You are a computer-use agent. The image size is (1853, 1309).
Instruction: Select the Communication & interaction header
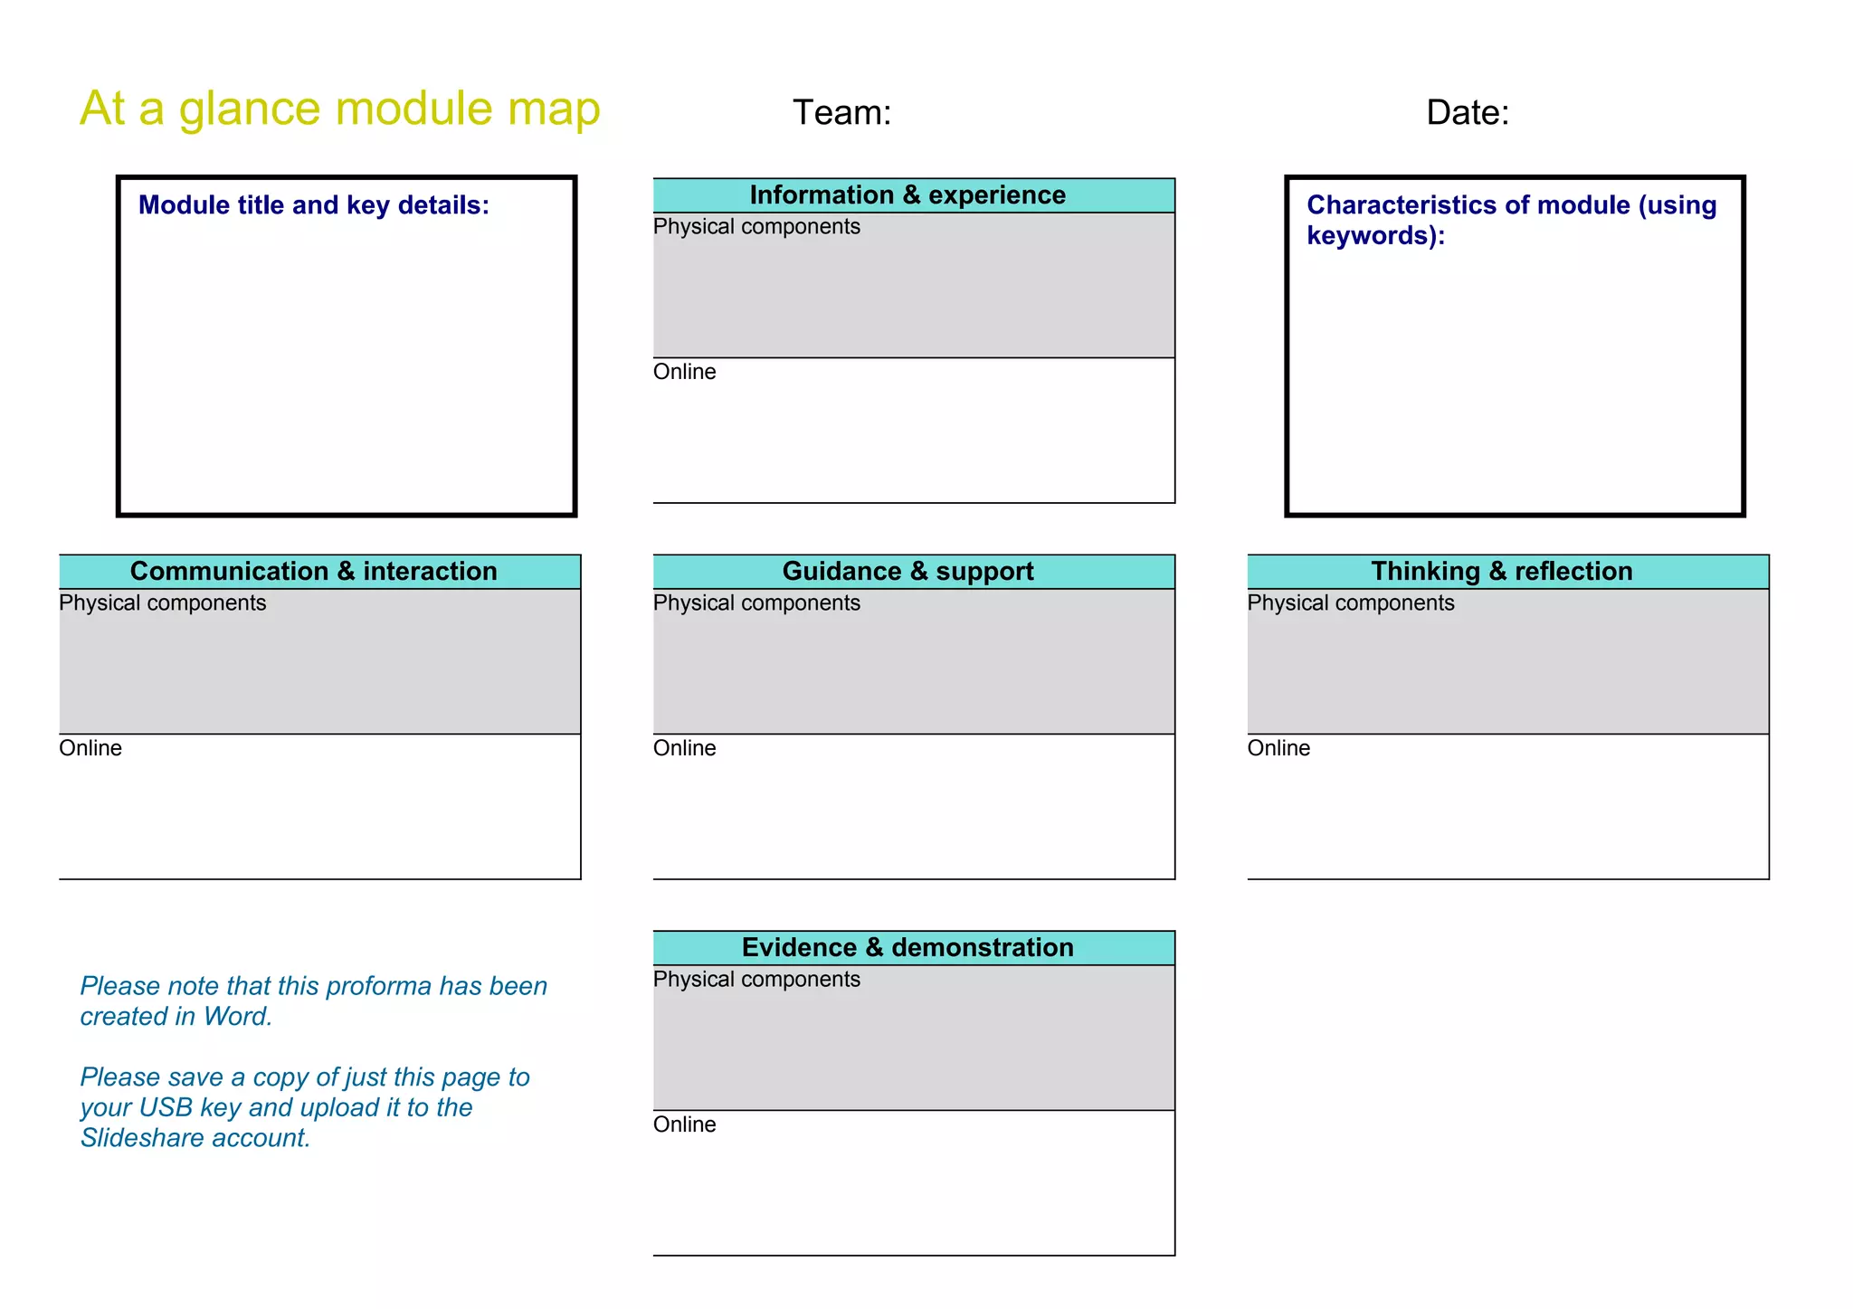coord(314,572)
